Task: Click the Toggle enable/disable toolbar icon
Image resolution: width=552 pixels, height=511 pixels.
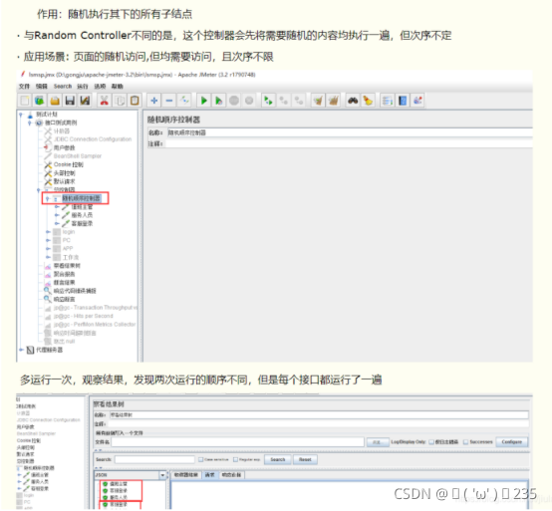Action: click(x=184, y=101)
